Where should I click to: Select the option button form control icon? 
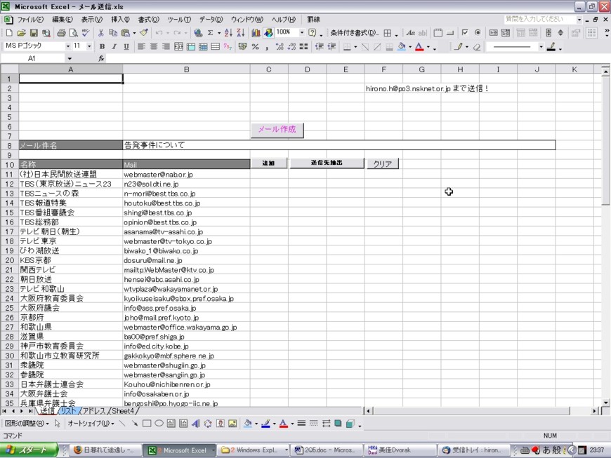click(x=478, y=33)
